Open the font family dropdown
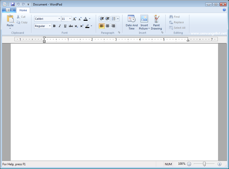229x169 pixels. (59, 18)
